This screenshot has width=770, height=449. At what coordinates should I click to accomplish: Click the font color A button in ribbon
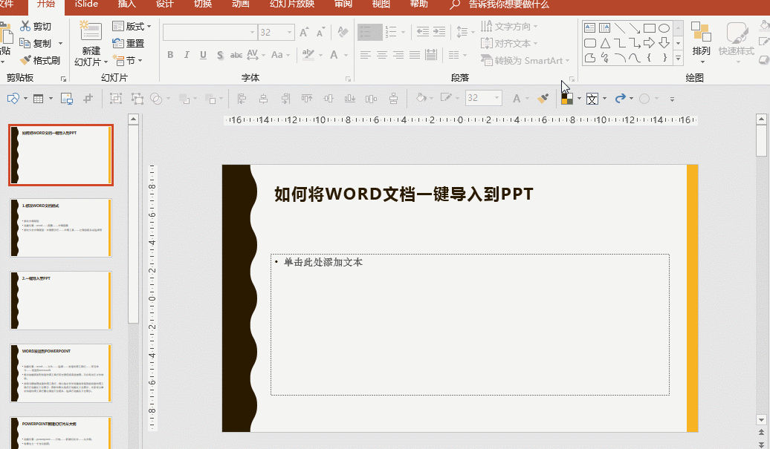pos(334,55)
